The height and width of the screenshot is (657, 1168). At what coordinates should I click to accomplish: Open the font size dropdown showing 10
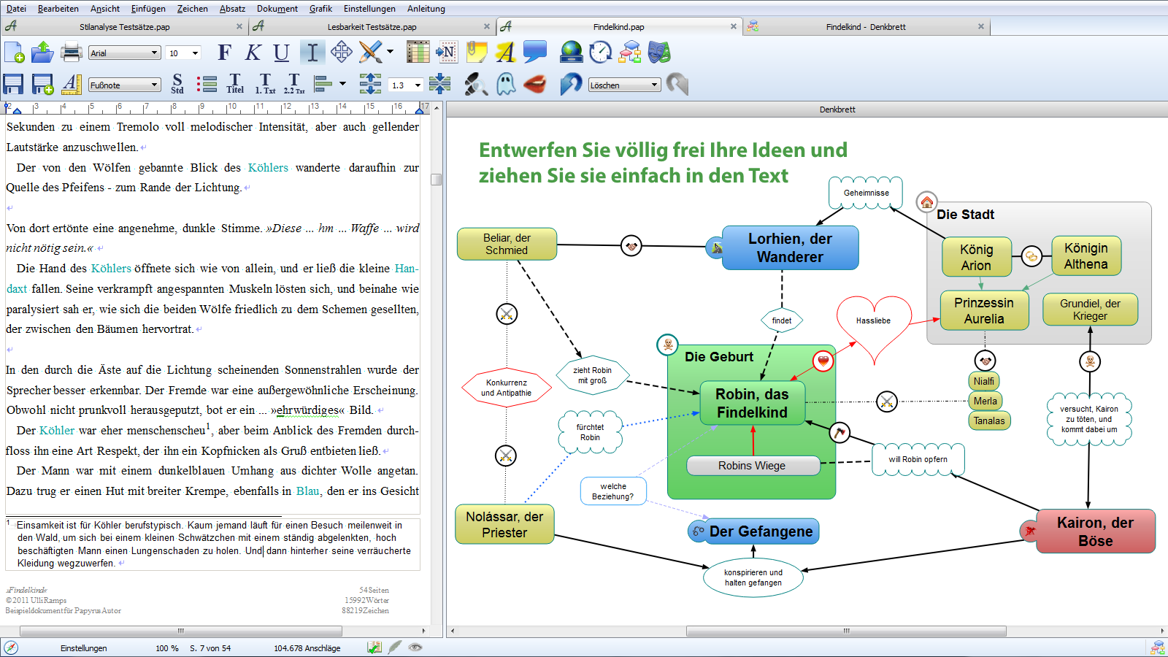[x=184, y=53]
